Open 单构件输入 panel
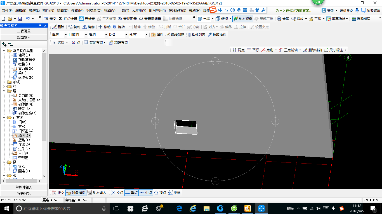This screenshot has height=214, width=382. coord(24,187)
